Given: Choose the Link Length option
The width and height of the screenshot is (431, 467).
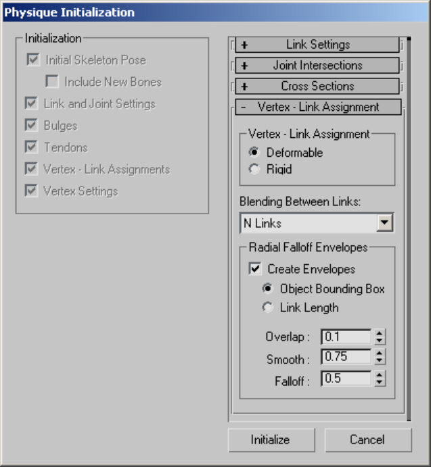Looking at the screenshot, I should [269, 308].
